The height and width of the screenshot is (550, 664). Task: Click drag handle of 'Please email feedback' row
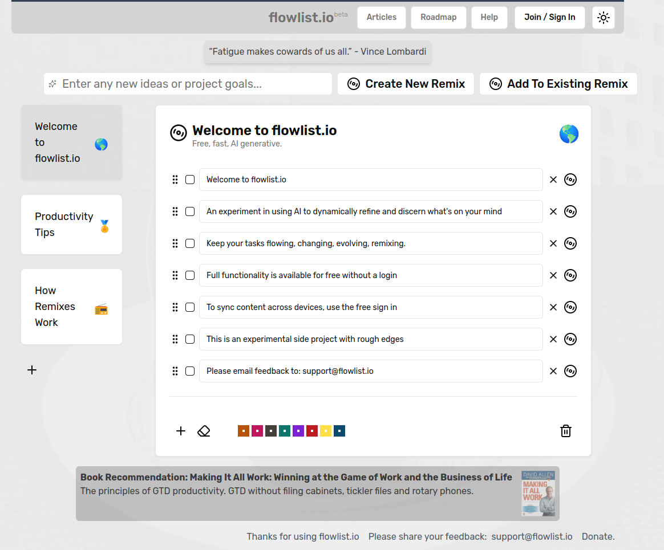(175, 371)
